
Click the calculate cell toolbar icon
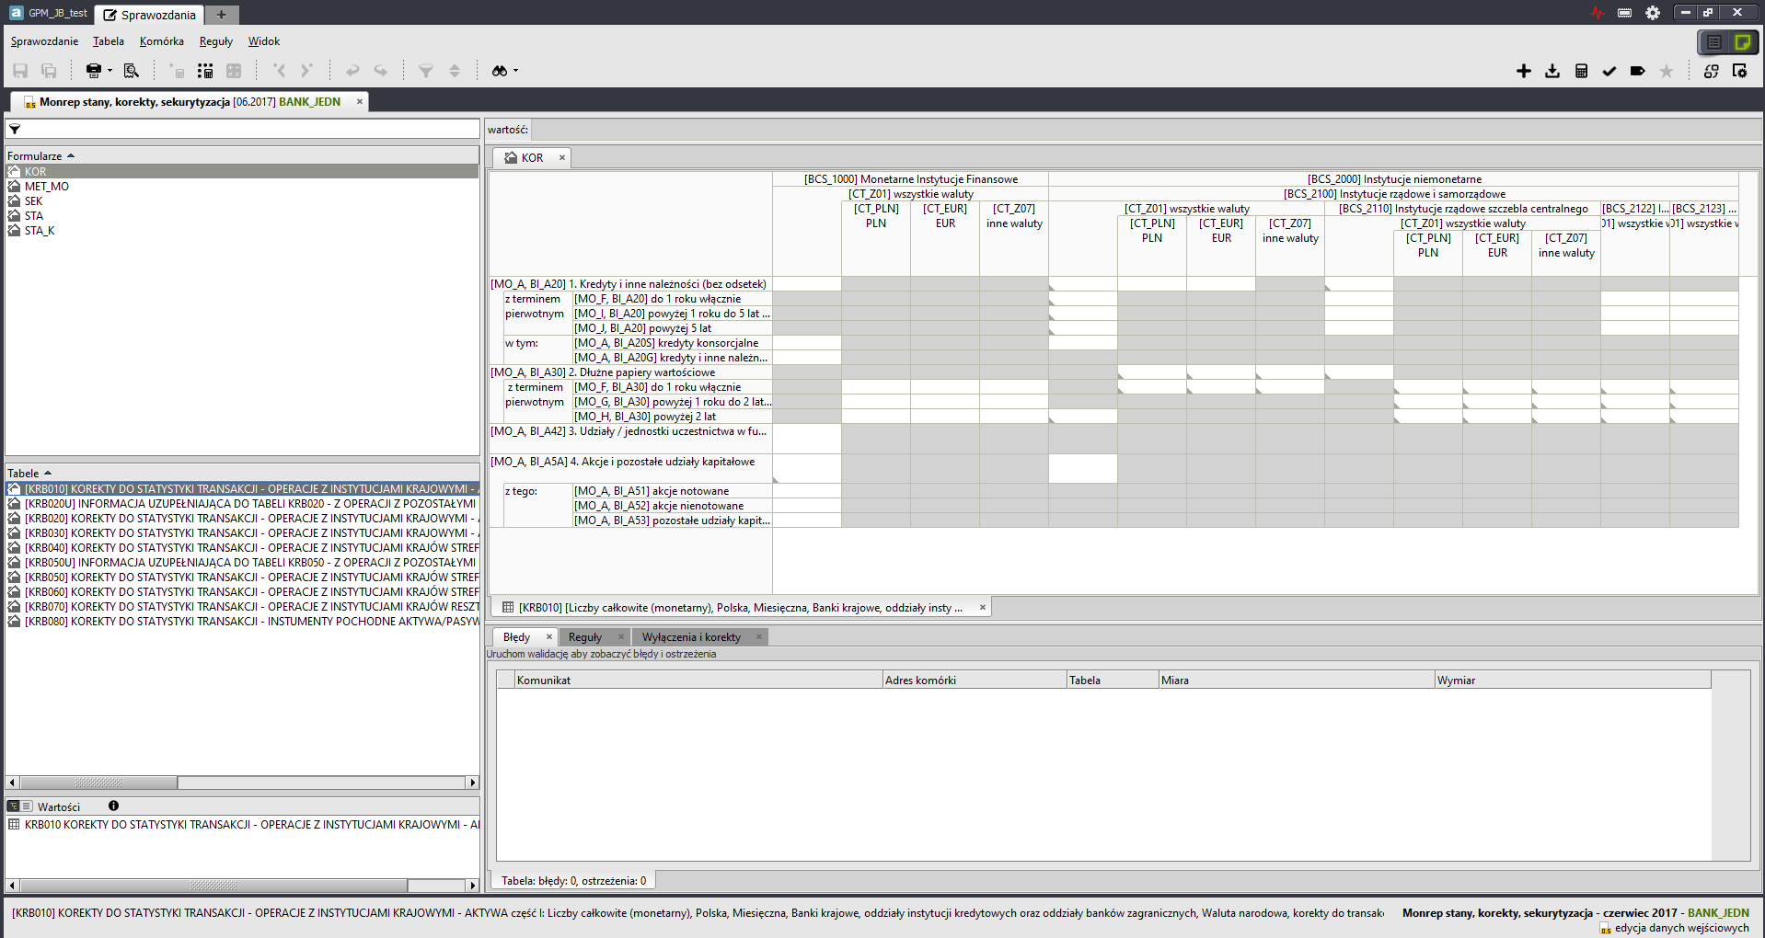(x=177, y=71)
